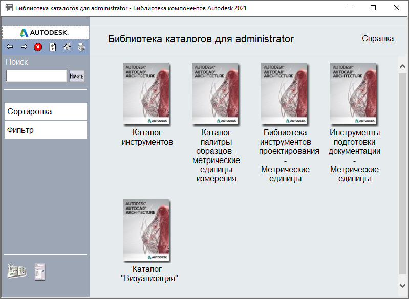This screenshot has height=299, width=409.
Task: Click the app icon in title bar
Action: point(8,8)
